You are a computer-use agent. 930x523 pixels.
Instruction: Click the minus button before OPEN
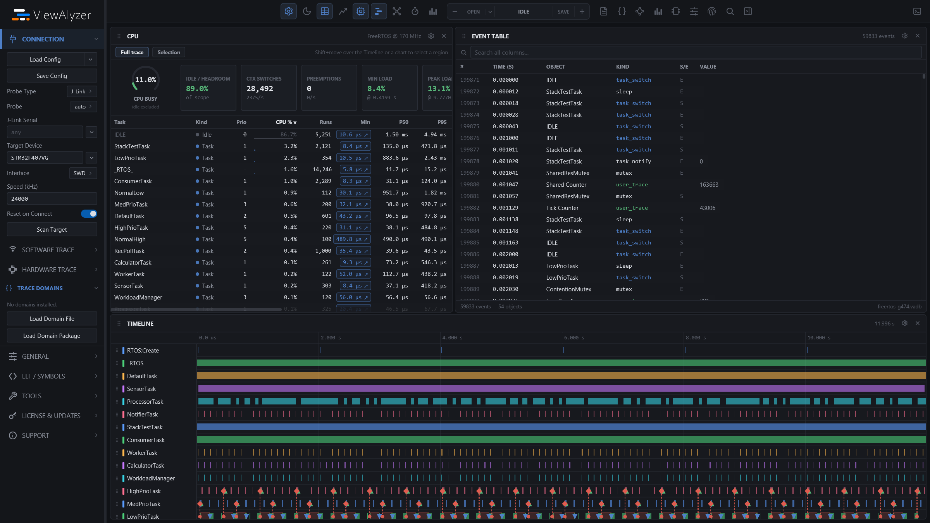[455, 12]
